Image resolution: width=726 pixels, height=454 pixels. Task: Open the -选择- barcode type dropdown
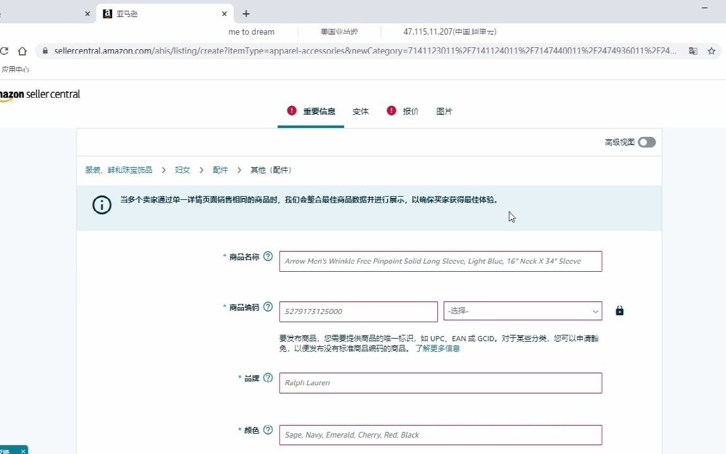coord(522,311)
